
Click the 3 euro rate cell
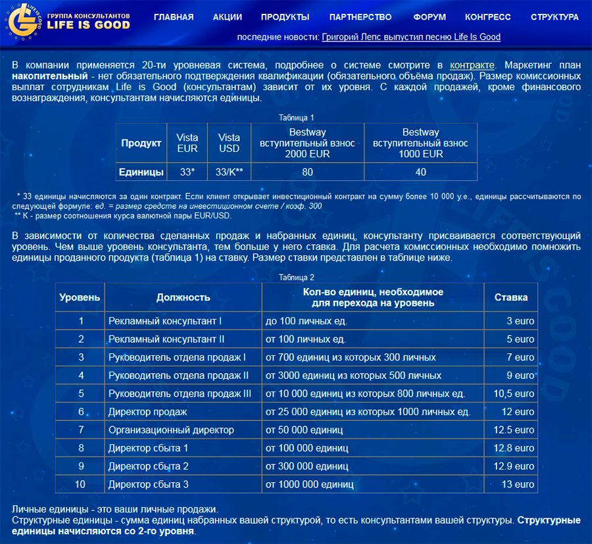(511, 321)
